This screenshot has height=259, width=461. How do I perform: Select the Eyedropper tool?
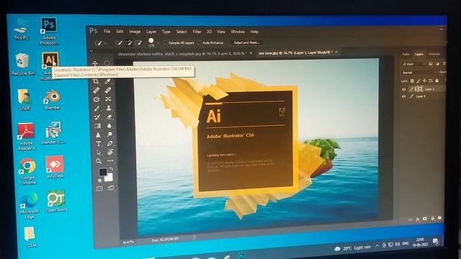[x=108, y=81]
